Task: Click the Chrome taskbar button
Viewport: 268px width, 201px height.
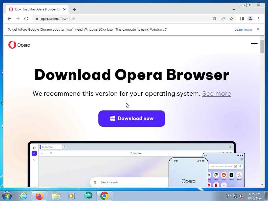Action: [104, 196]
